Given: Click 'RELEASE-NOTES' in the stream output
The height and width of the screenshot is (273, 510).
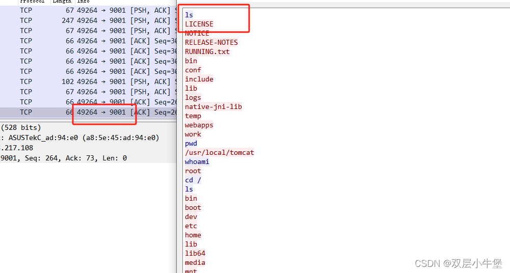Looking at the screenshot, I should [x=211, y=42].
